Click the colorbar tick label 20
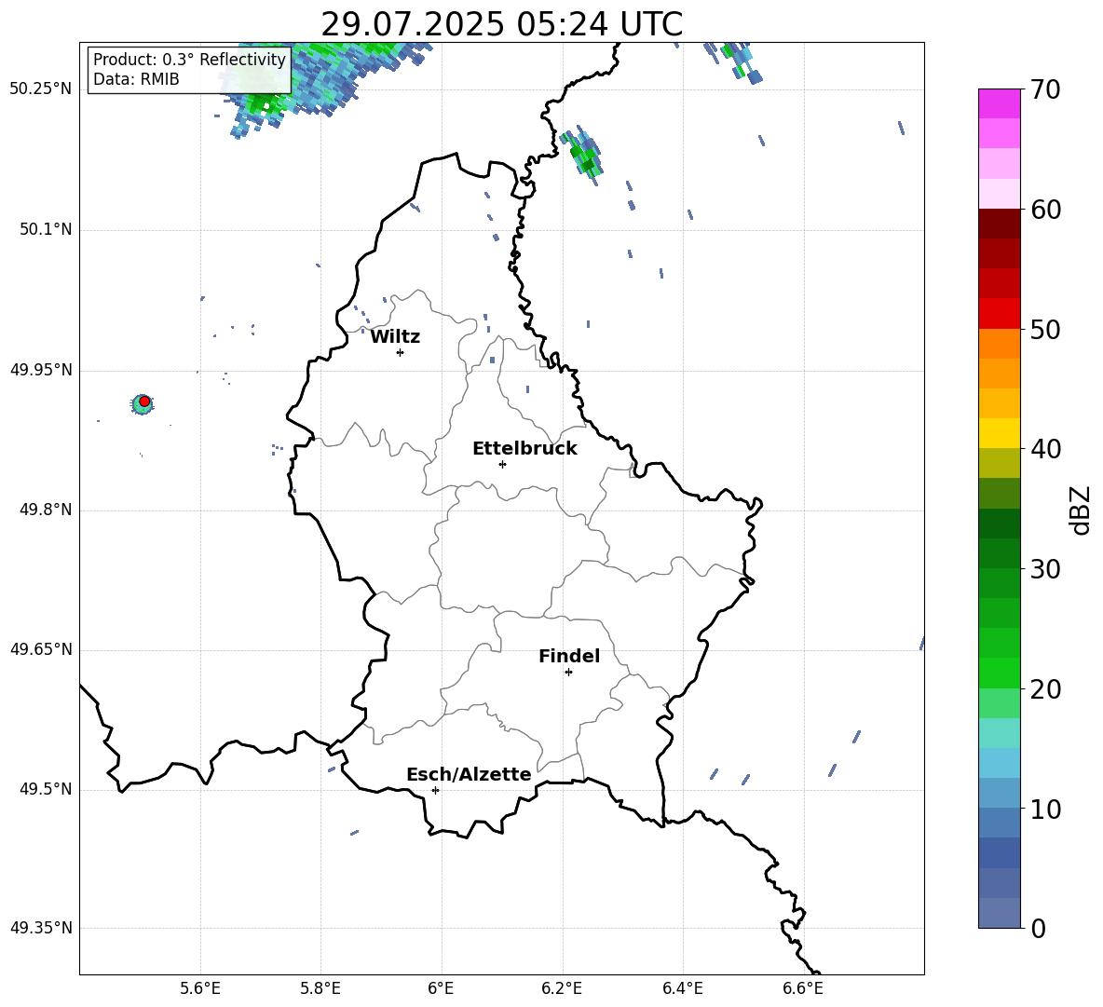This screenshot has height=1007, width=1103. tap(1045, 689)
